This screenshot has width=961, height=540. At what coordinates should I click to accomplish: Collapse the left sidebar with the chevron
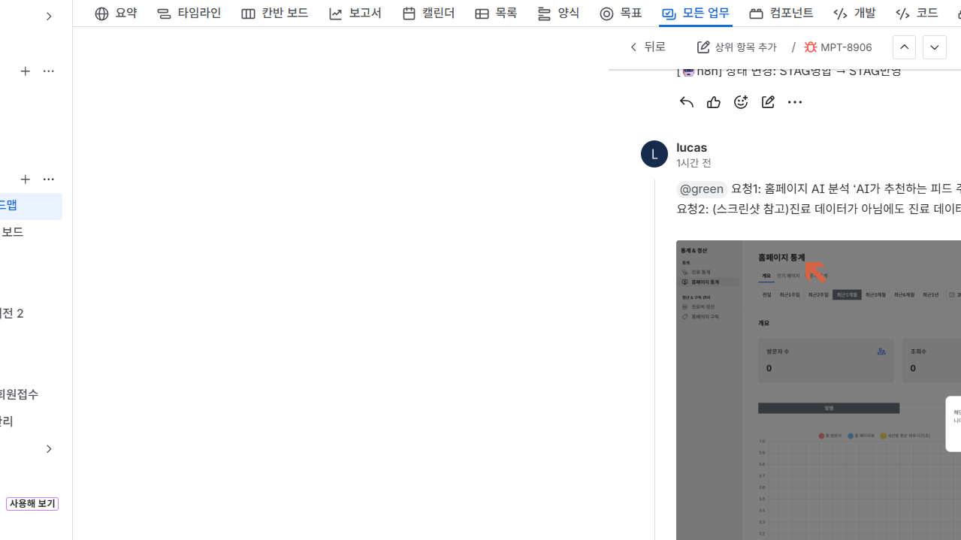48,16
